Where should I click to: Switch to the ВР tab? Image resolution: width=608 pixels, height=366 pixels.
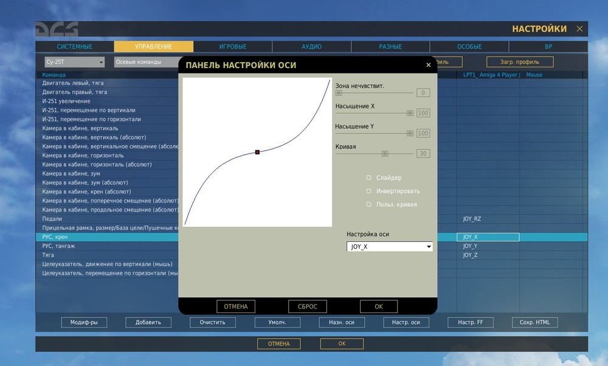(548, 47)
